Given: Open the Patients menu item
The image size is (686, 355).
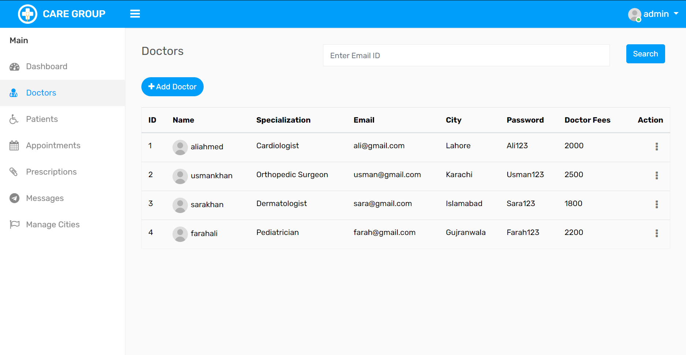Looking at the screenshot, I should (x=42, y=119).
